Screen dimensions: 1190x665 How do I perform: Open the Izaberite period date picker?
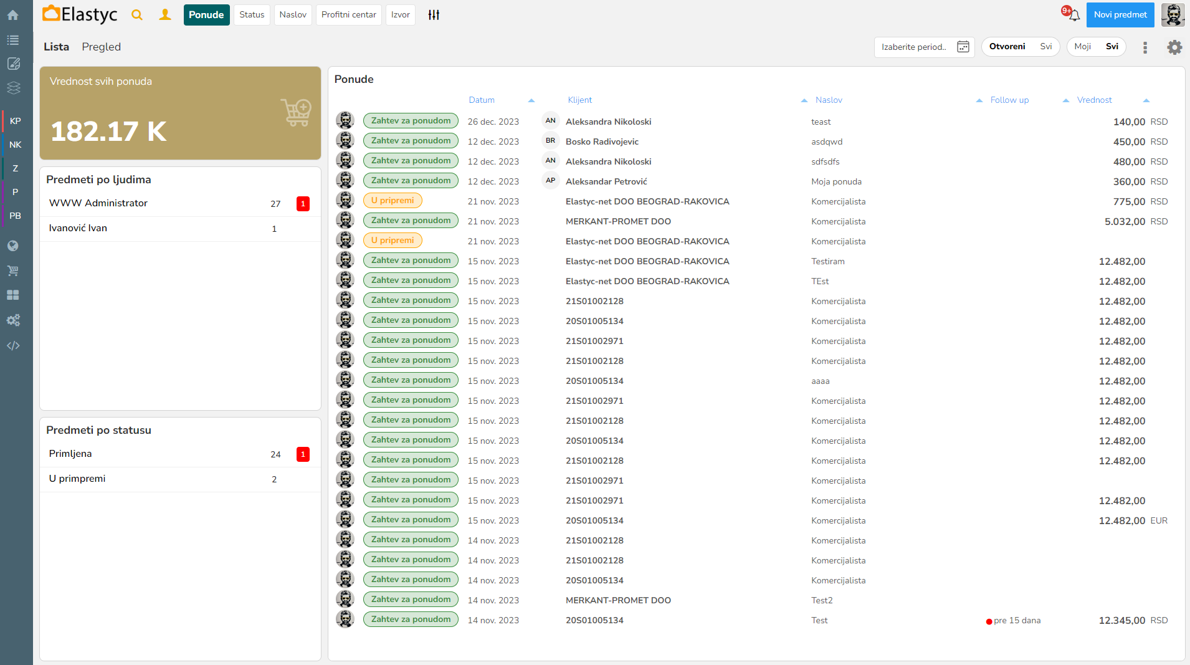(924, 47)
